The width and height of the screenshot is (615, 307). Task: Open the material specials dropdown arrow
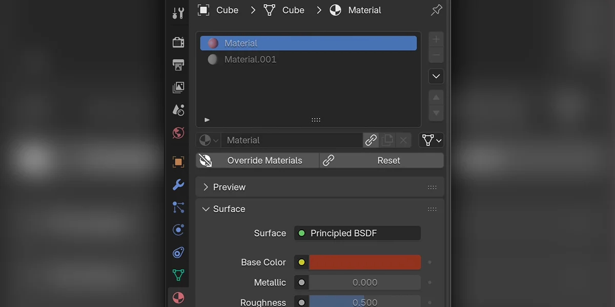(x=436, y=76)
